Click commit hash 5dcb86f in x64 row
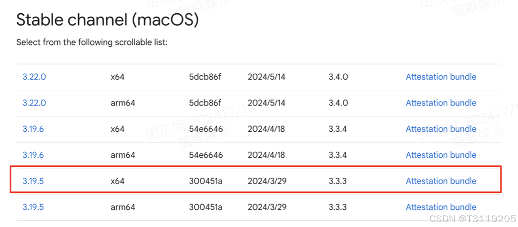This screenshot has width=518, height=227. (205, 77)
